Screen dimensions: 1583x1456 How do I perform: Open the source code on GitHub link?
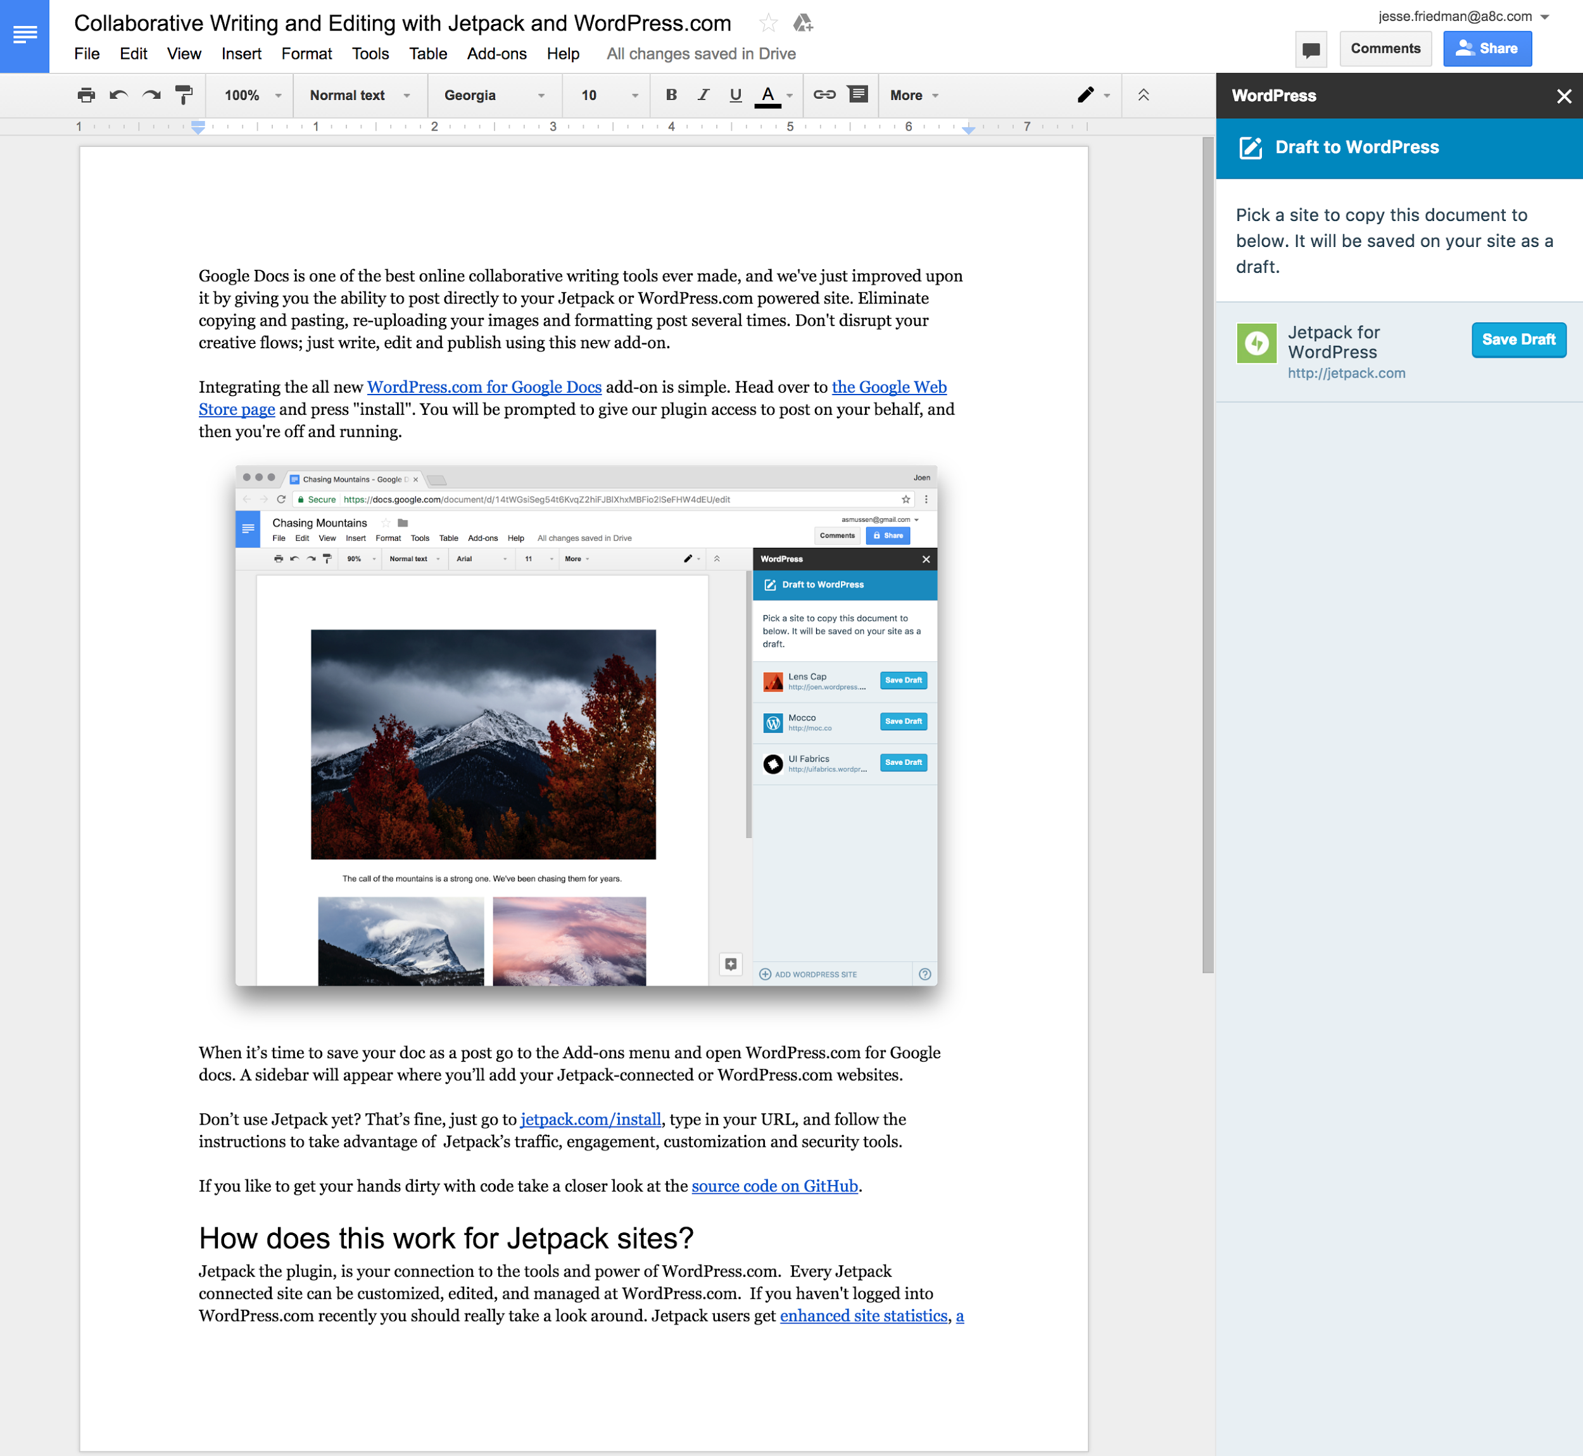[x=774, y=1186]
